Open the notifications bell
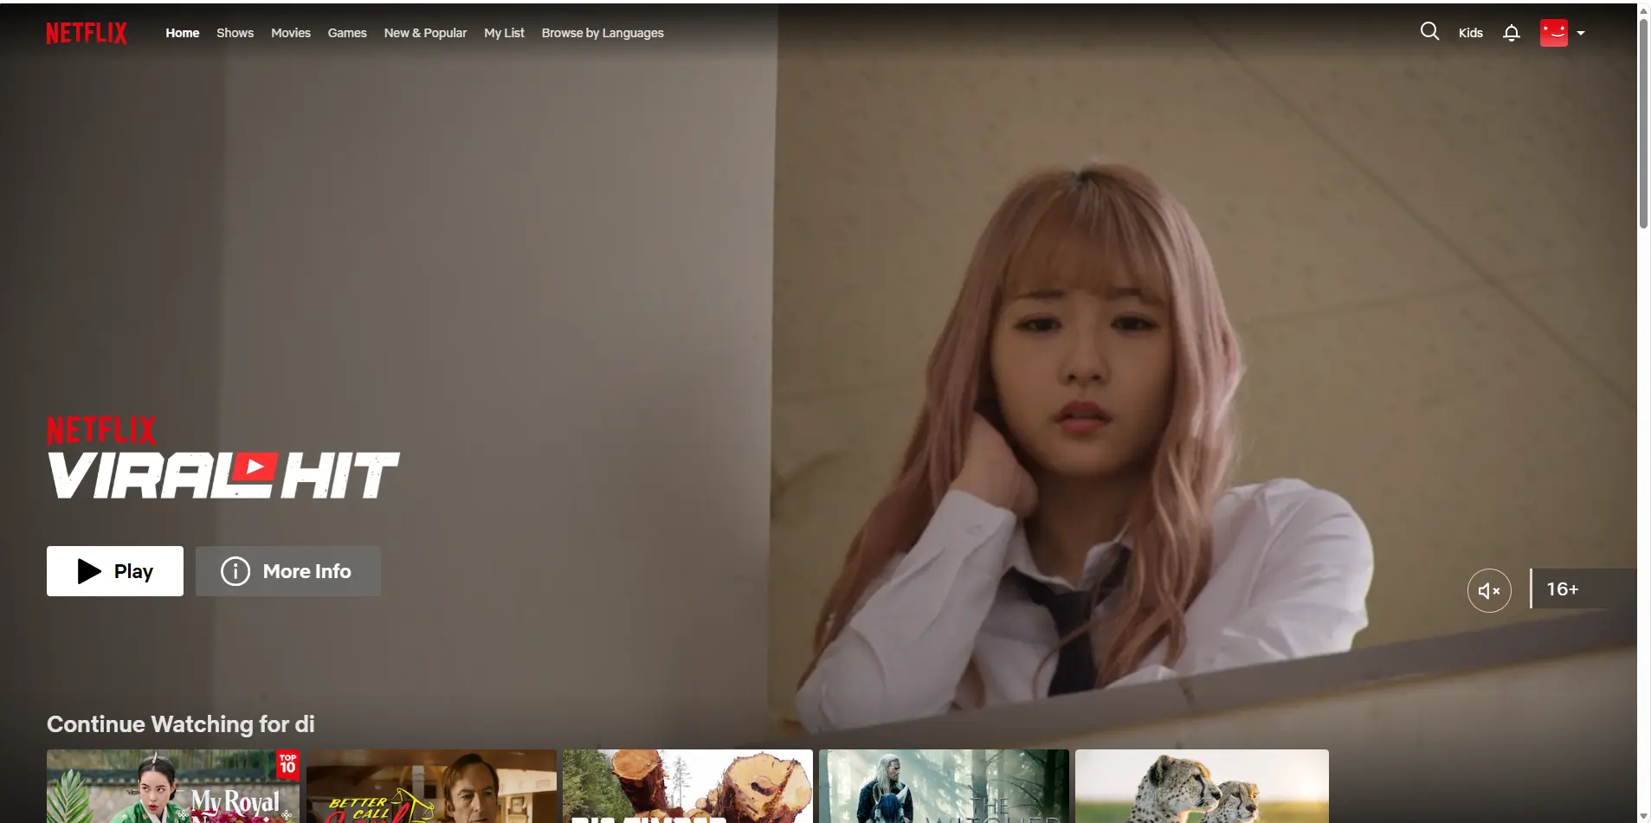 1512,33
